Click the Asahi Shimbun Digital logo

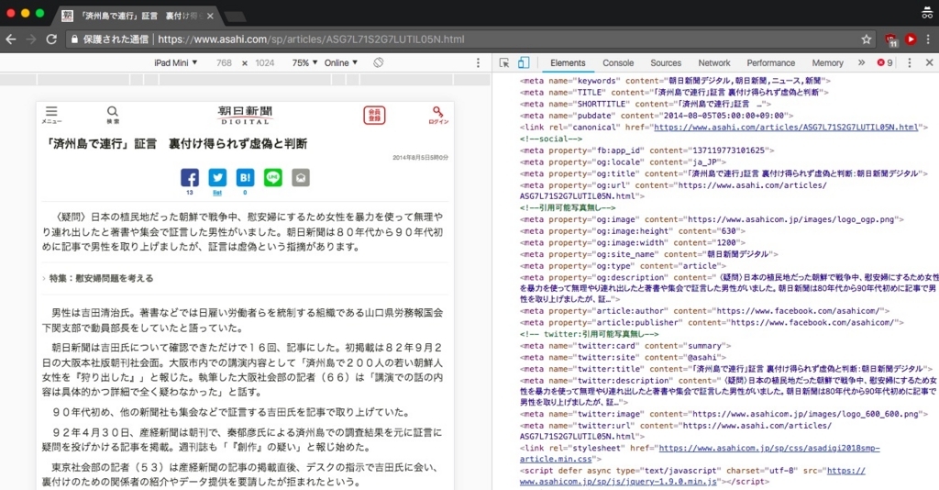[x=245, y=115]
